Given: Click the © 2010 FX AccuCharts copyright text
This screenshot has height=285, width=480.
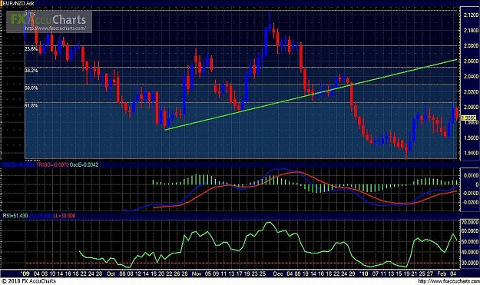Looking at the screenshot, I should tap(28, 281).
